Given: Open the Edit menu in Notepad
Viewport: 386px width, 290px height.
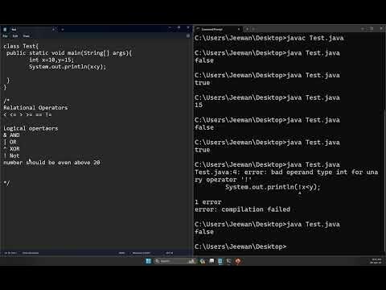Looking at the screenshot, I should point(15,36).
